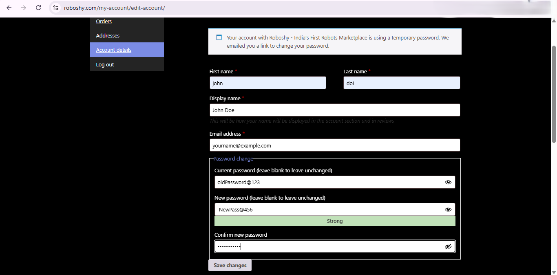Click the crossed-eye icon on confirm password field
557x275 pixels.
[448, 246]
